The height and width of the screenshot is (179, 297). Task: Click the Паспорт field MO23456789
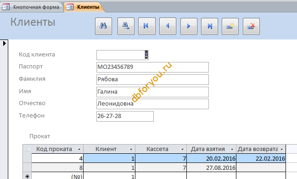[x=152, y=67]
